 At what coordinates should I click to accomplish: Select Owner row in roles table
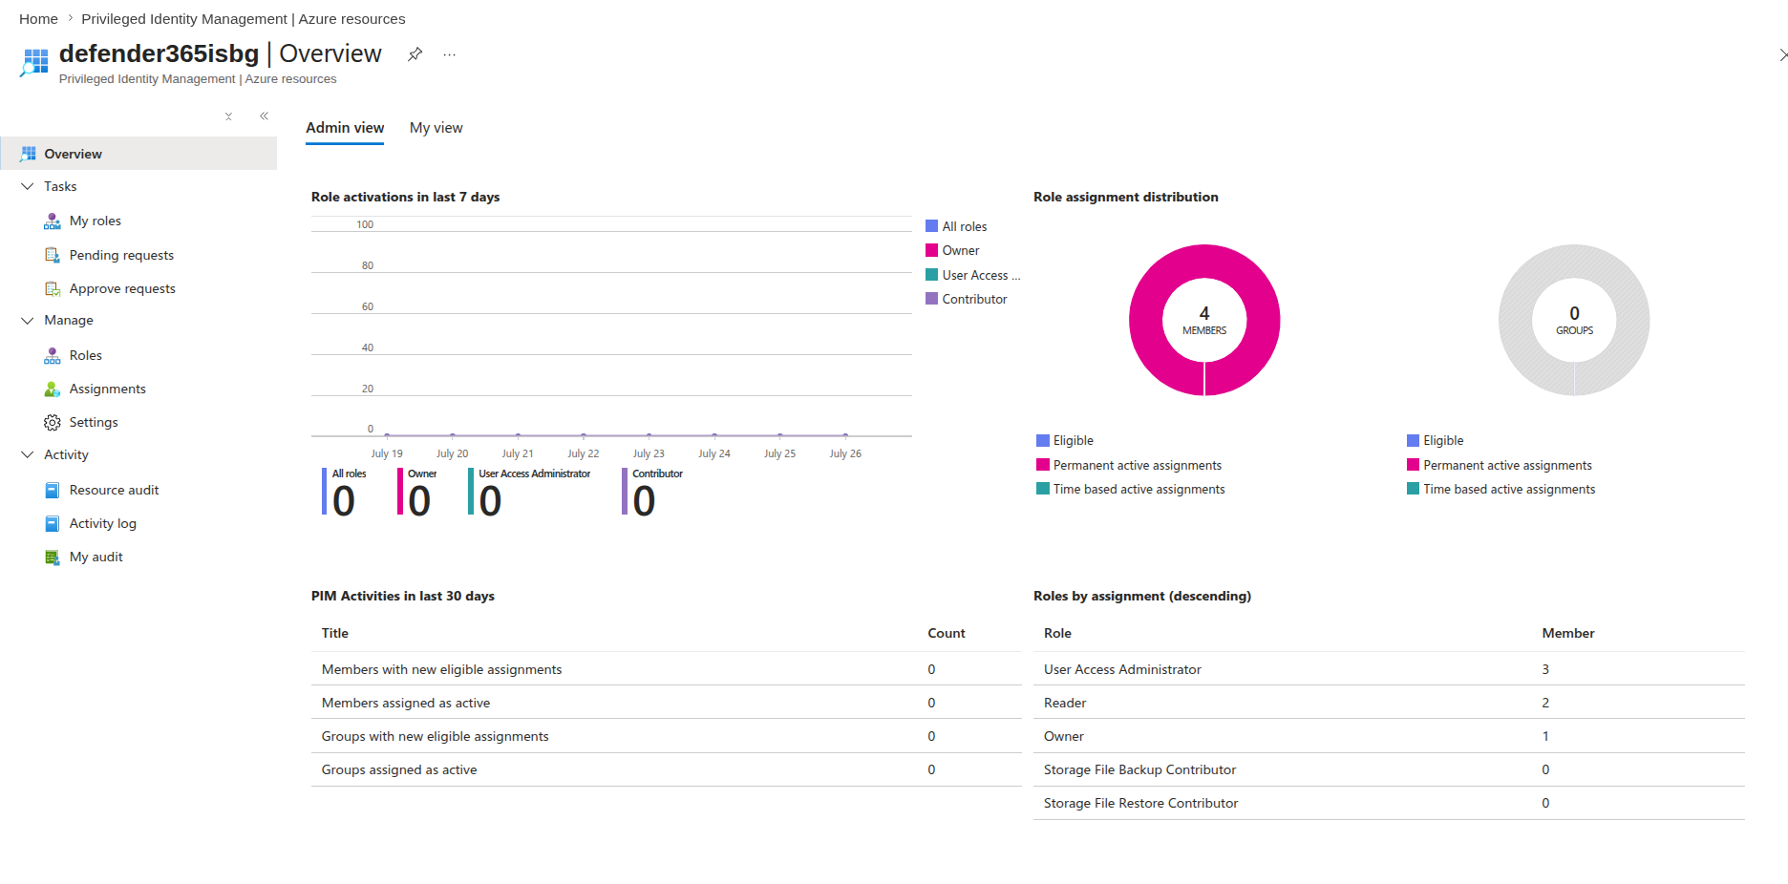pos(1389,736)
